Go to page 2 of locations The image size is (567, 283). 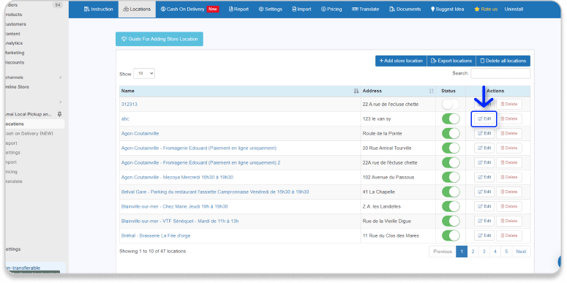473,252
